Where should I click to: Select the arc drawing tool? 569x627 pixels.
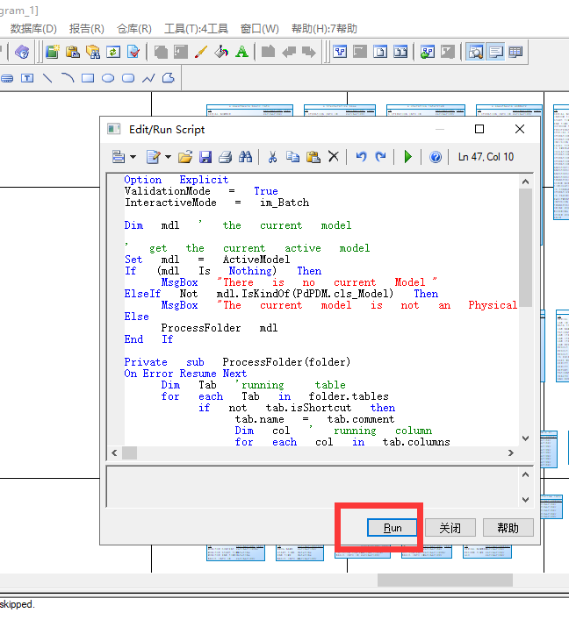[68, 78]
